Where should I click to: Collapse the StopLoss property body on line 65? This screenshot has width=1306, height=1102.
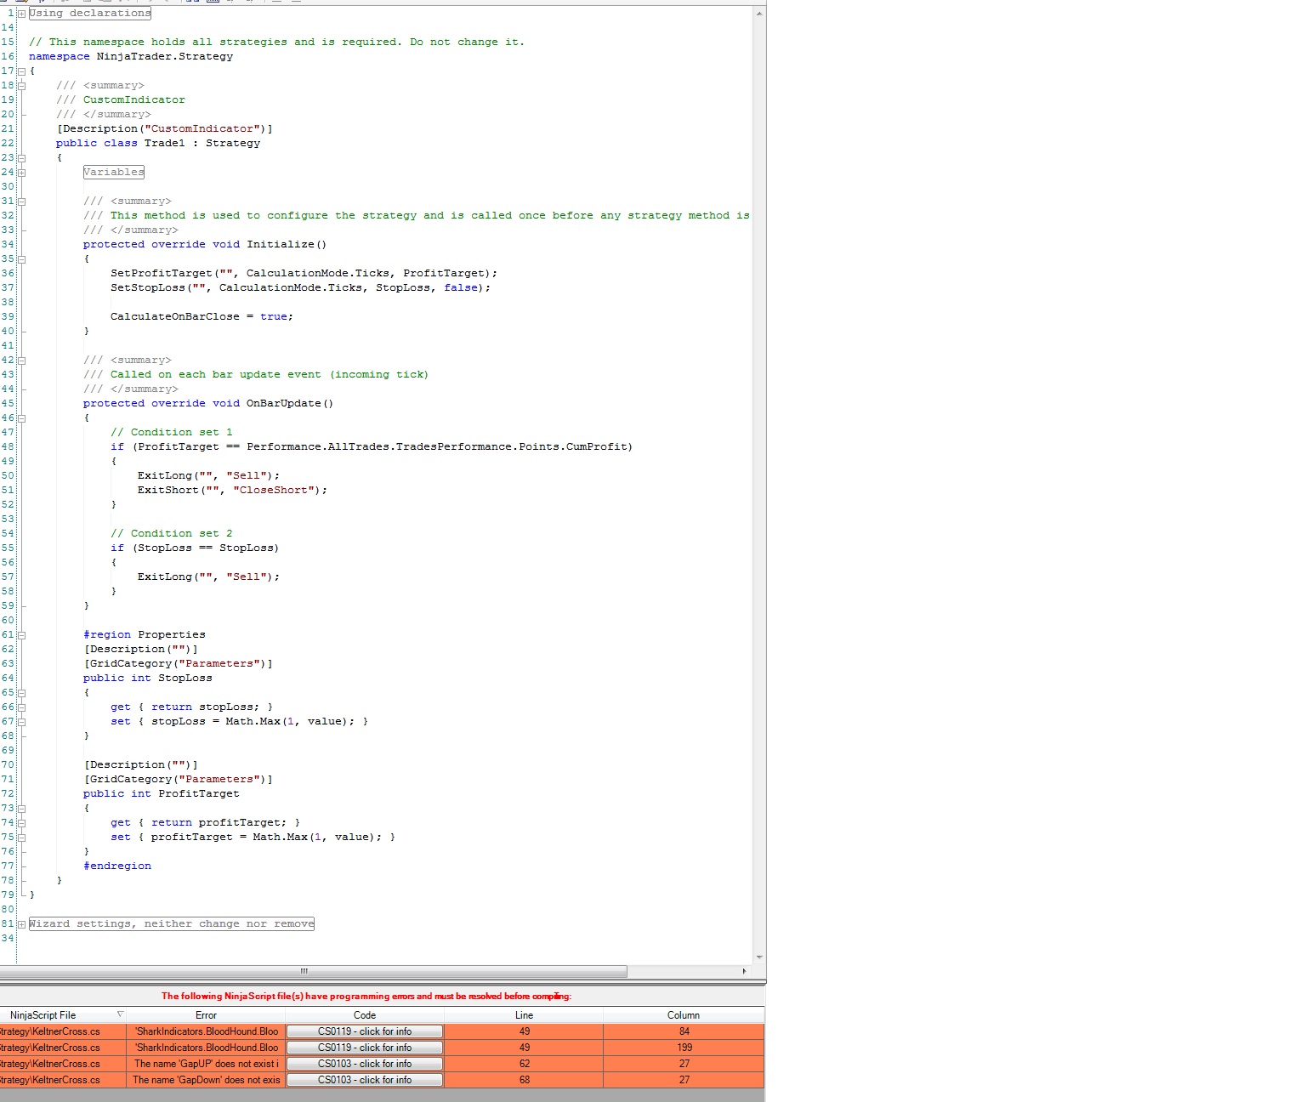(21, 693)
